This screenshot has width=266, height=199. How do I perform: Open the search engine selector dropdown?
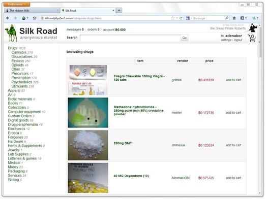click(x=189, y=18)
